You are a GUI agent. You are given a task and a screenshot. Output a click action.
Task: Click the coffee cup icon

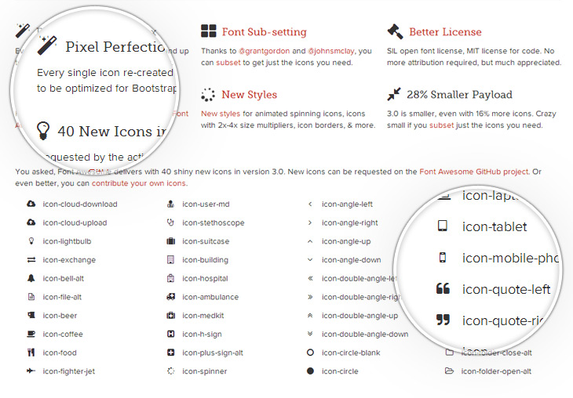tap(31, 334)
